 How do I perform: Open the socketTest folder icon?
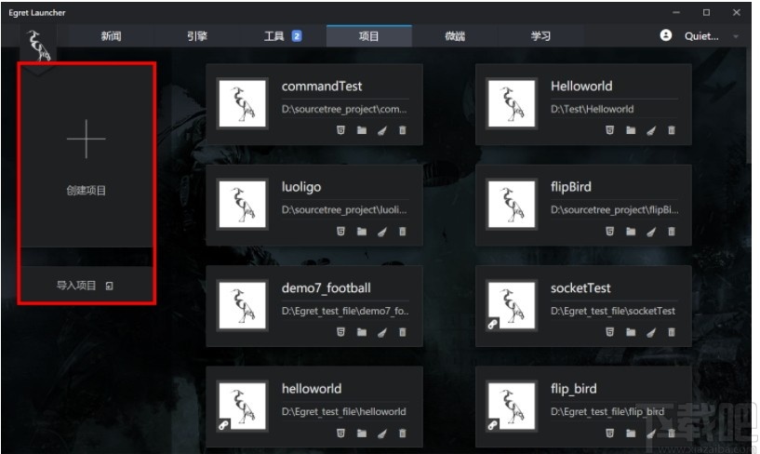coord(631,332)
